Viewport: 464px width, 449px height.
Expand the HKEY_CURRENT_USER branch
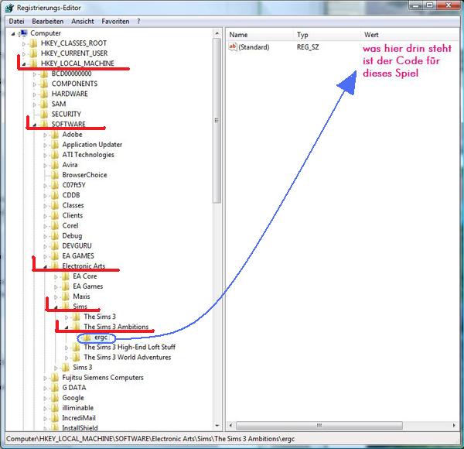pyautogui.click(x=24, y=54)
